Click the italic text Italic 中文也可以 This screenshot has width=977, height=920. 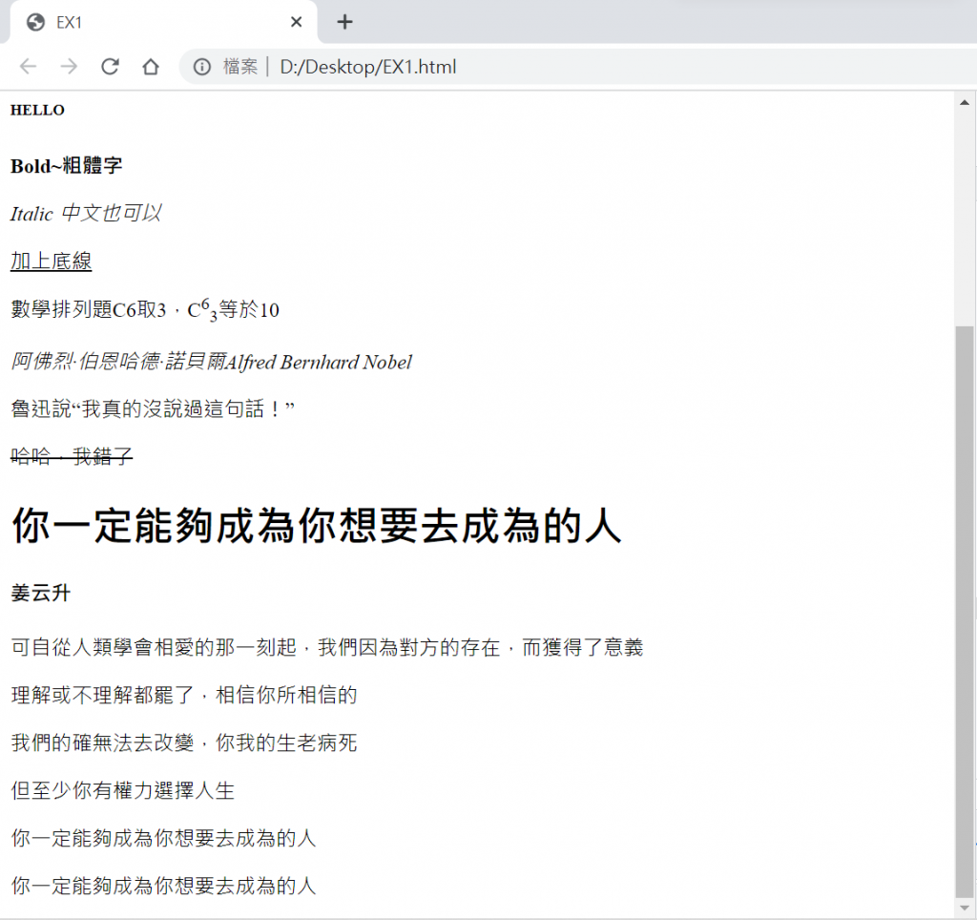click(x=86, y=213)
